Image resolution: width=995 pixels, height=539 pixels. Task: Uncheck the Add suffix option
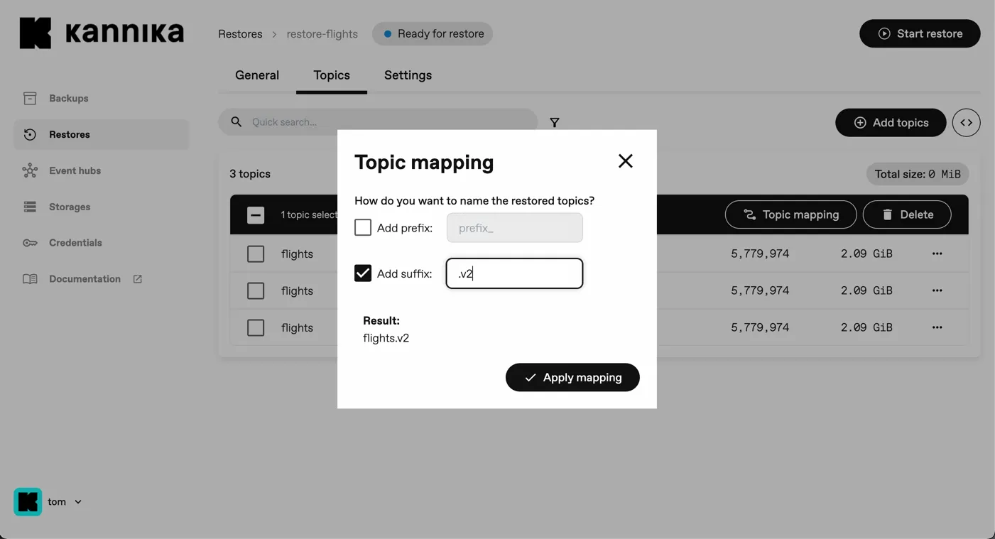click(363, 273)
